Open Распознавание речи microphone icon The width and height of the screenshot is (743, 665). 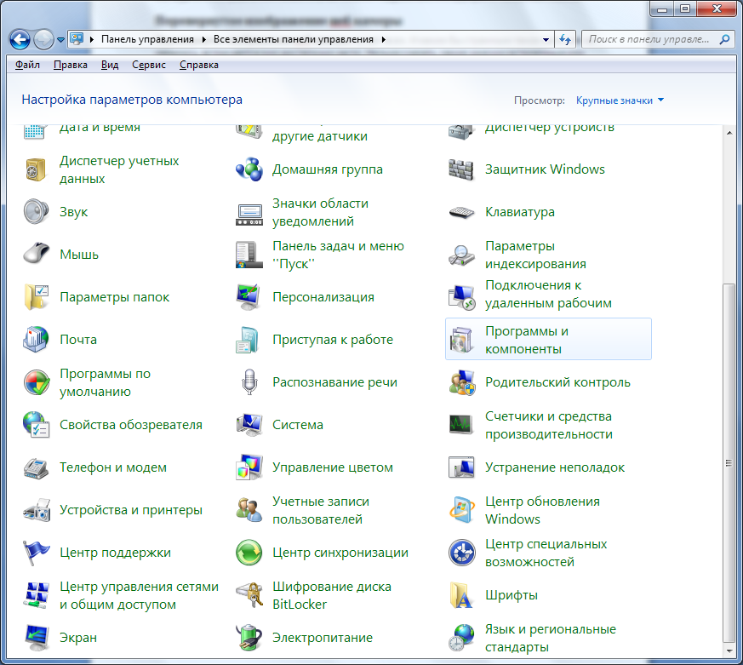coord(249,382)
